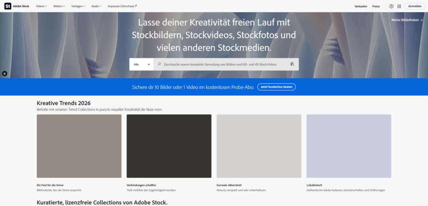Click the visual image search icon
The height and width of the screenshot is (206, 428).
click(292, 64)
